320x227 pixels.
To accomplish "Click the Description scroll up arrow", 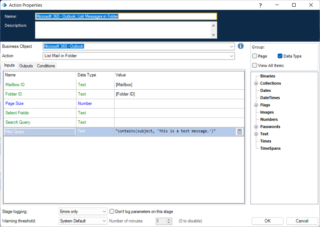I will (213, 26).
